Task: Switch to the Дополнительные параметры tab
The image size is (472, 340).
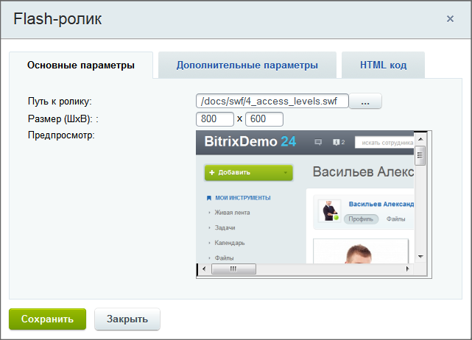Action: [247, 65]
